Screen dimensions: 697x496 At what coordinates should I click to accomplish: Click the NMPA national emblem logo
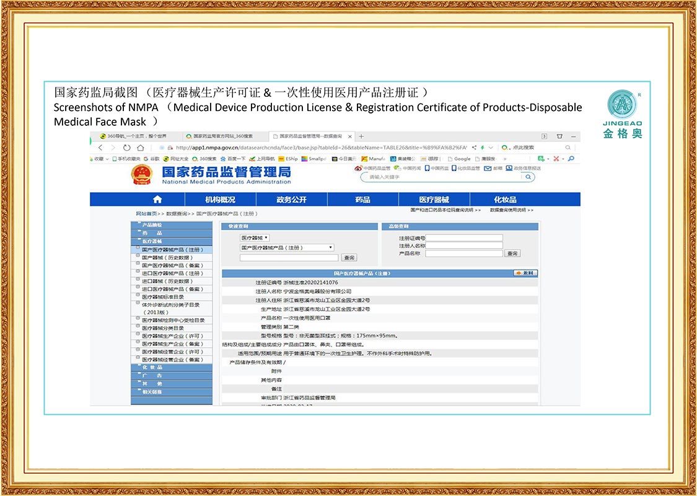click(142, 174)
